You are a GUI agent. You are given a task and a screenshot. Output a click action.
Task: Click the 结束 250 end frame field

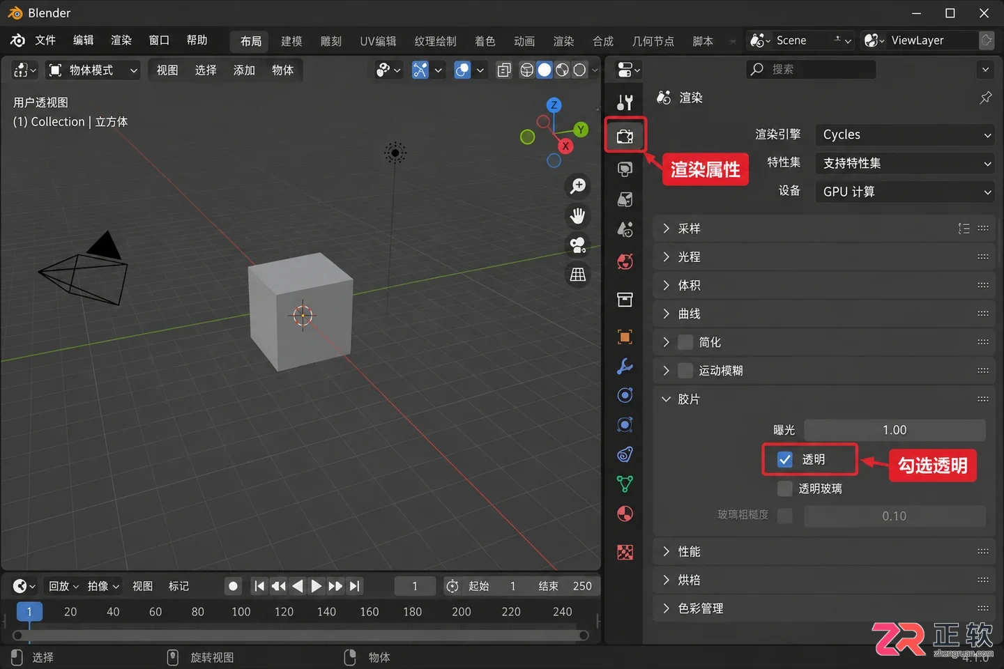pos(566,586)
